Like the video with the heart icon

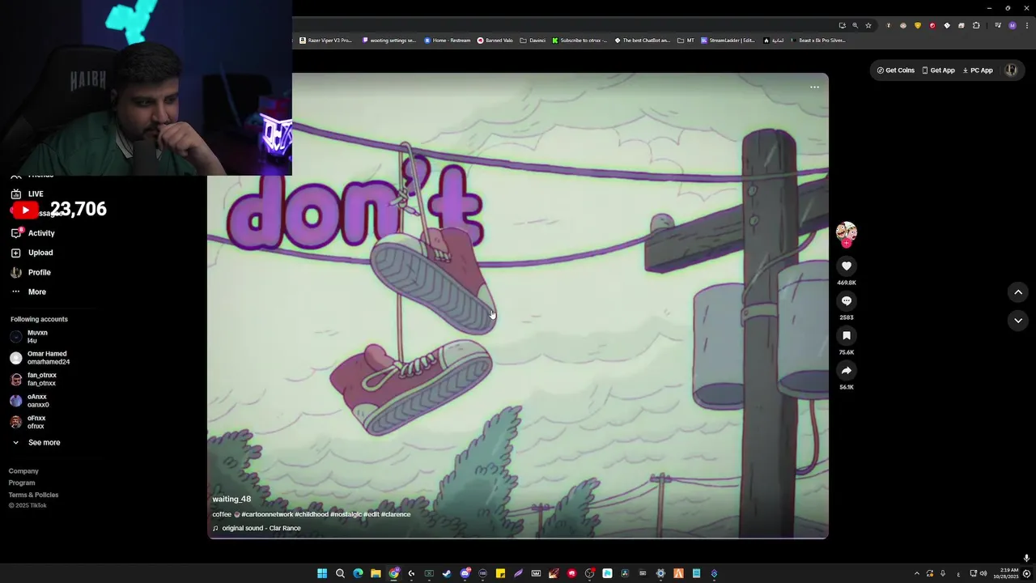[847, 266]
